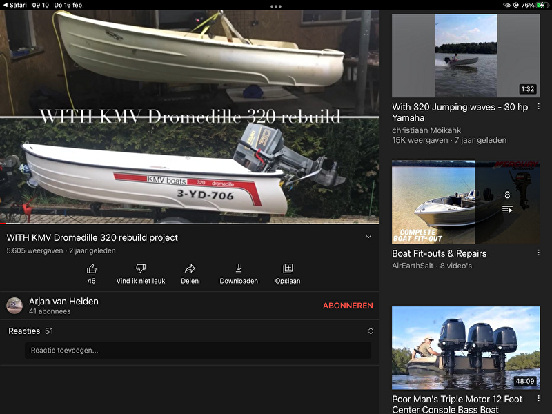Focus the 'Reactie toevoegen...' comment field
This screenshot has height=414, width=552.
click(198, 351)
